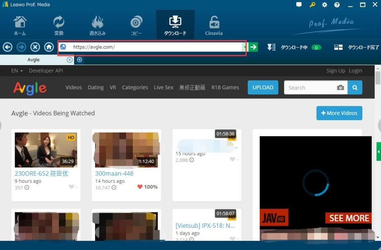Open help via question mark icon

click(337, 5)
